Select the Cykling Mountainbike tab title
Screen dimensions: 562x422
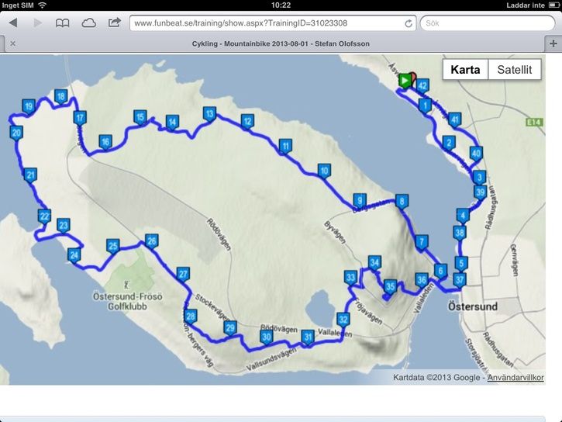point(281,43)
